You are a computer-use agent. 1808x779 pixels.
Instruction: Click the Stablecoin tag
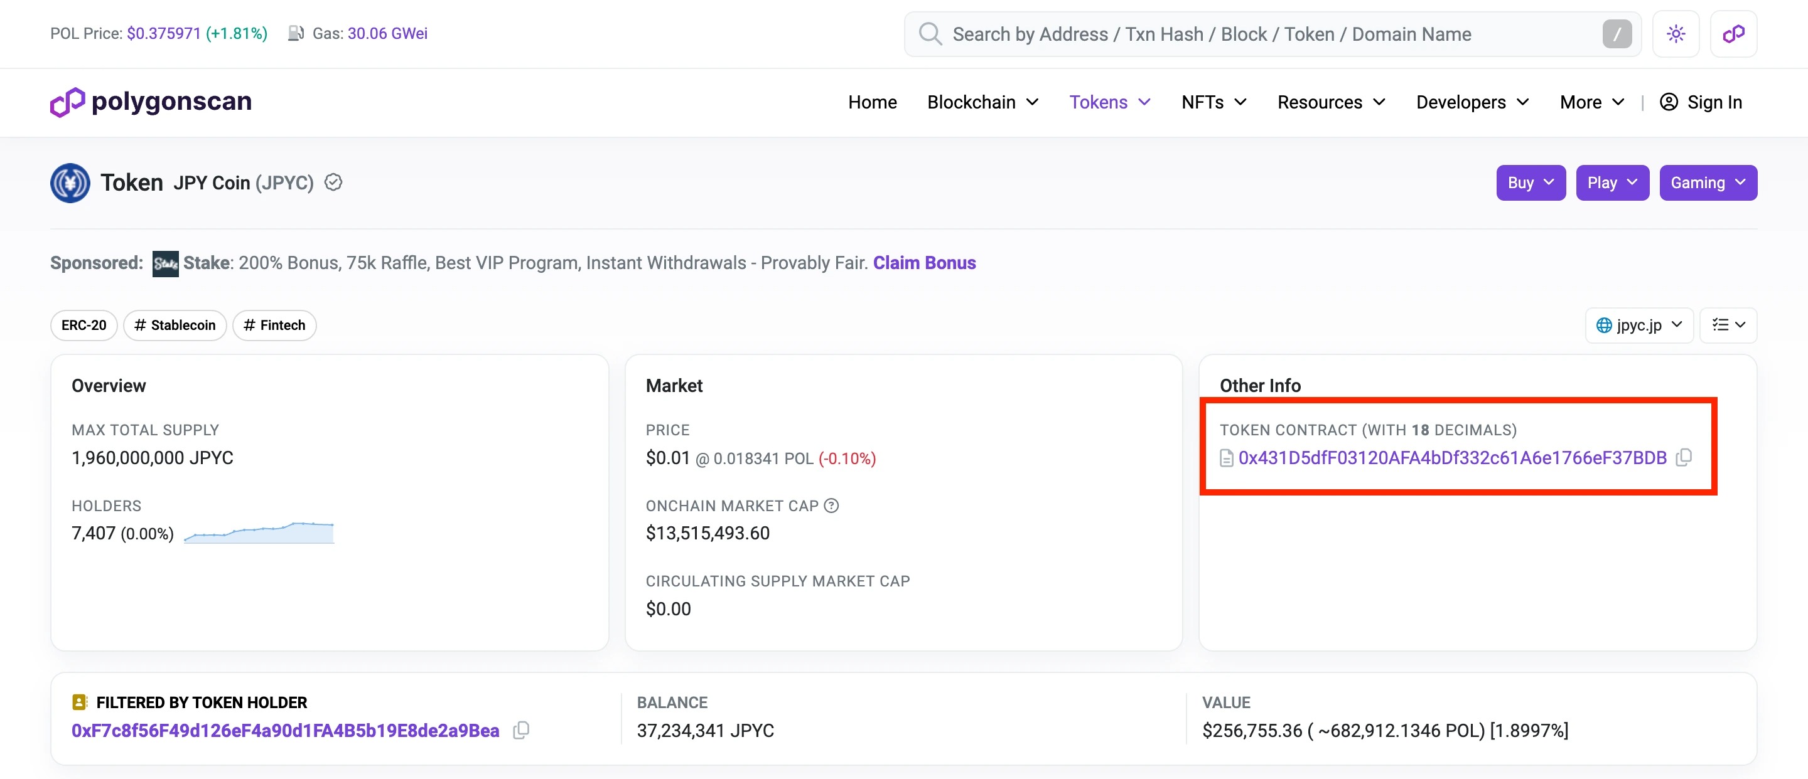(175, 326)
